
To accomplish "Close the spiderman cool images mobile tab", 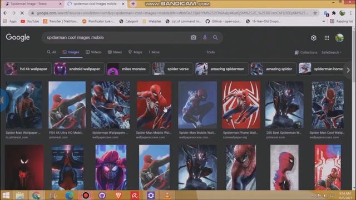I will click(x=123, y=4).
